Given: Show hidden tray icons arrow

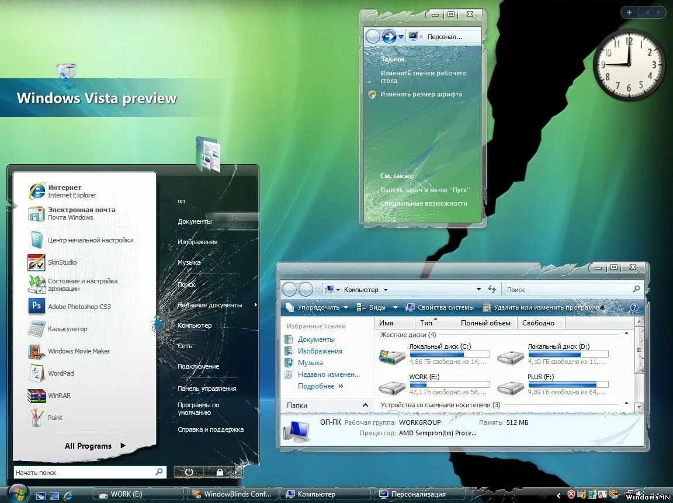Looking at the screenshot, I should coord(558,495).
